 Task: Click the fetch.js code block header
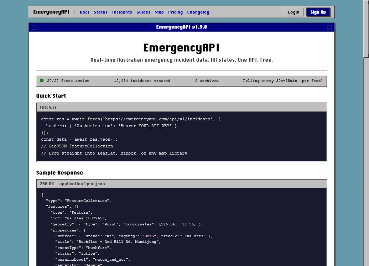[x=181, y=107]
